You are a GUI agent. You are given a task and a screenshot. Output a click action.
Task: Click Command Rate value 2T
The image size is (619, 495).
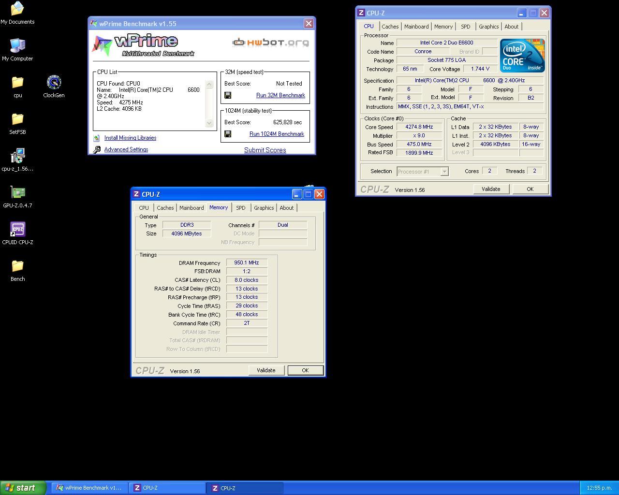pos(247,323)
